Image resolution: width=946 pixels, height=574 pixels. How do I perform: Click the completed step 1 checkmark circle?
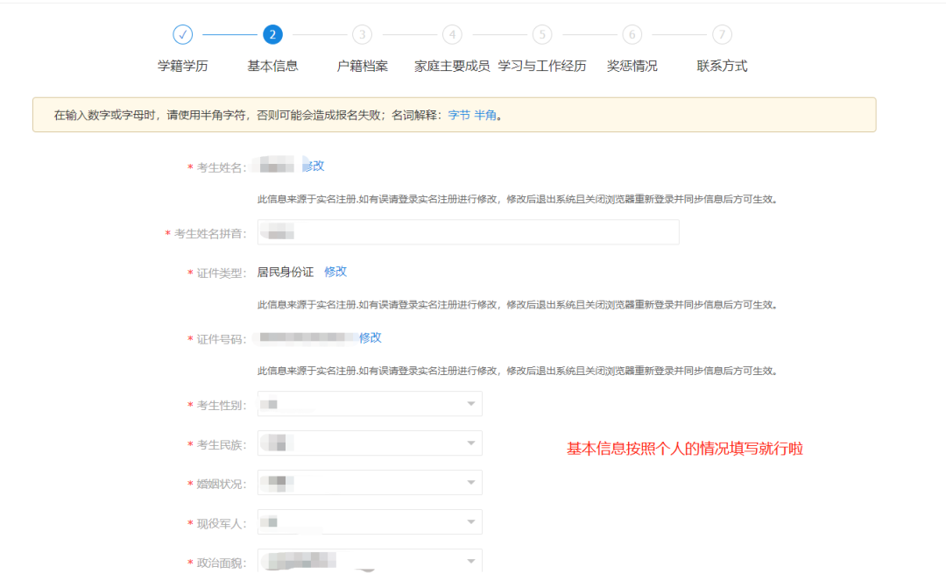182,34
